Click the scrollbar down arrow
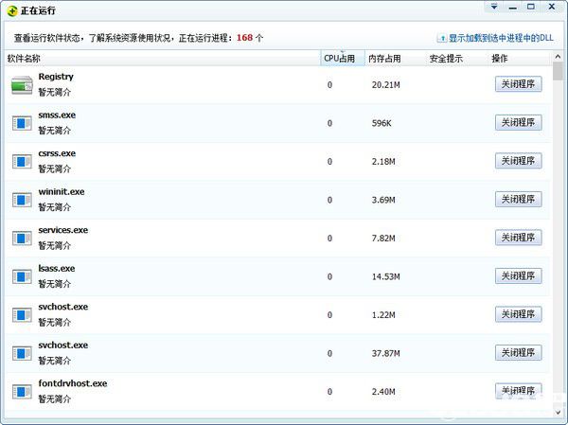The image size is (568, 425). pos(558,412)
